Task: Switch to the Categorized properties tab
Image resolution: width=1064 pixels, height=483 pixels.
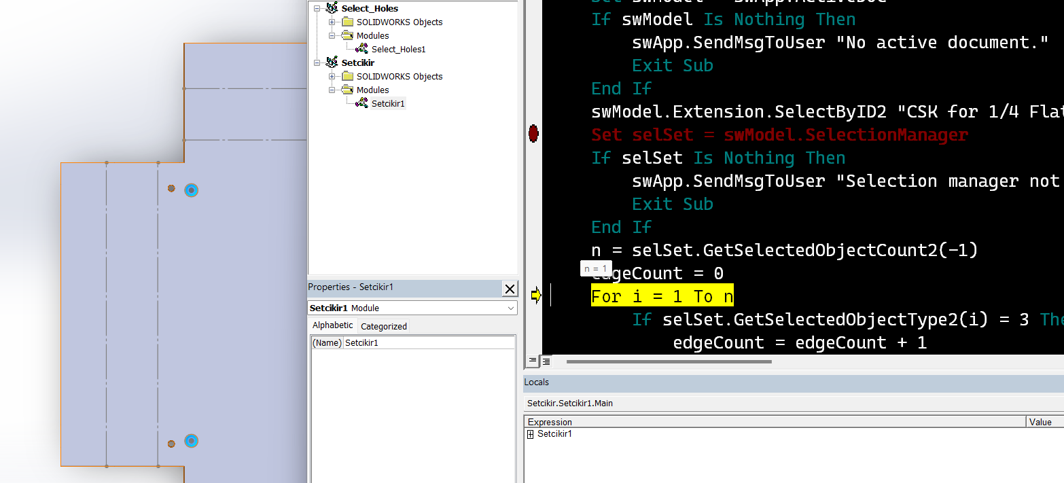Action: pyautogui.click(x=383, y=326)
